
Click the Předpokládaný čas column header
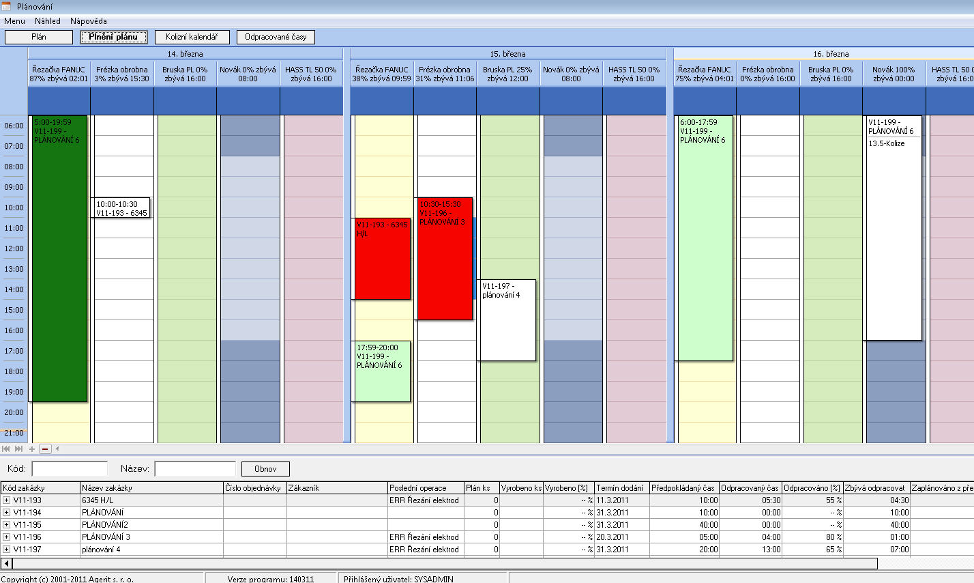pos(684,488)
